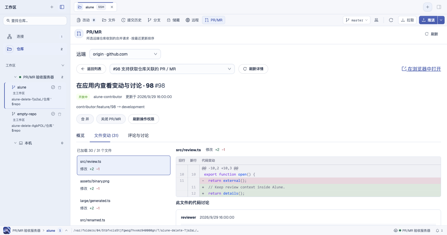
Task: Delete alune repo with trash icon
Action: point(60,87)
